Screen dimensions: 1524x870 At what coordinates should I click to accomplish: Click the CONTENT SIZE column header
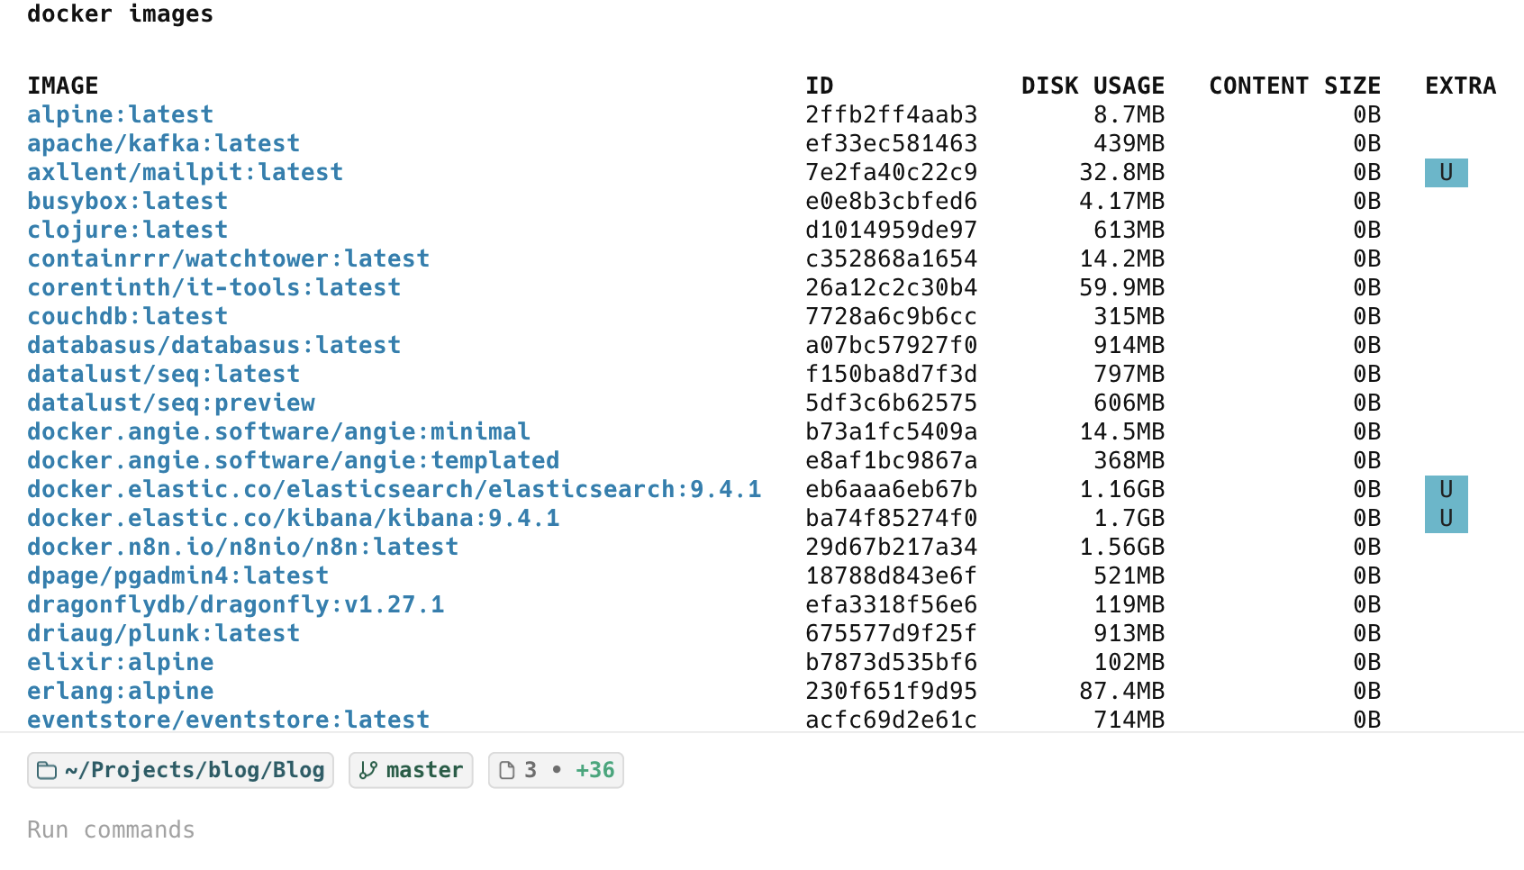[x=1295, y=86]
